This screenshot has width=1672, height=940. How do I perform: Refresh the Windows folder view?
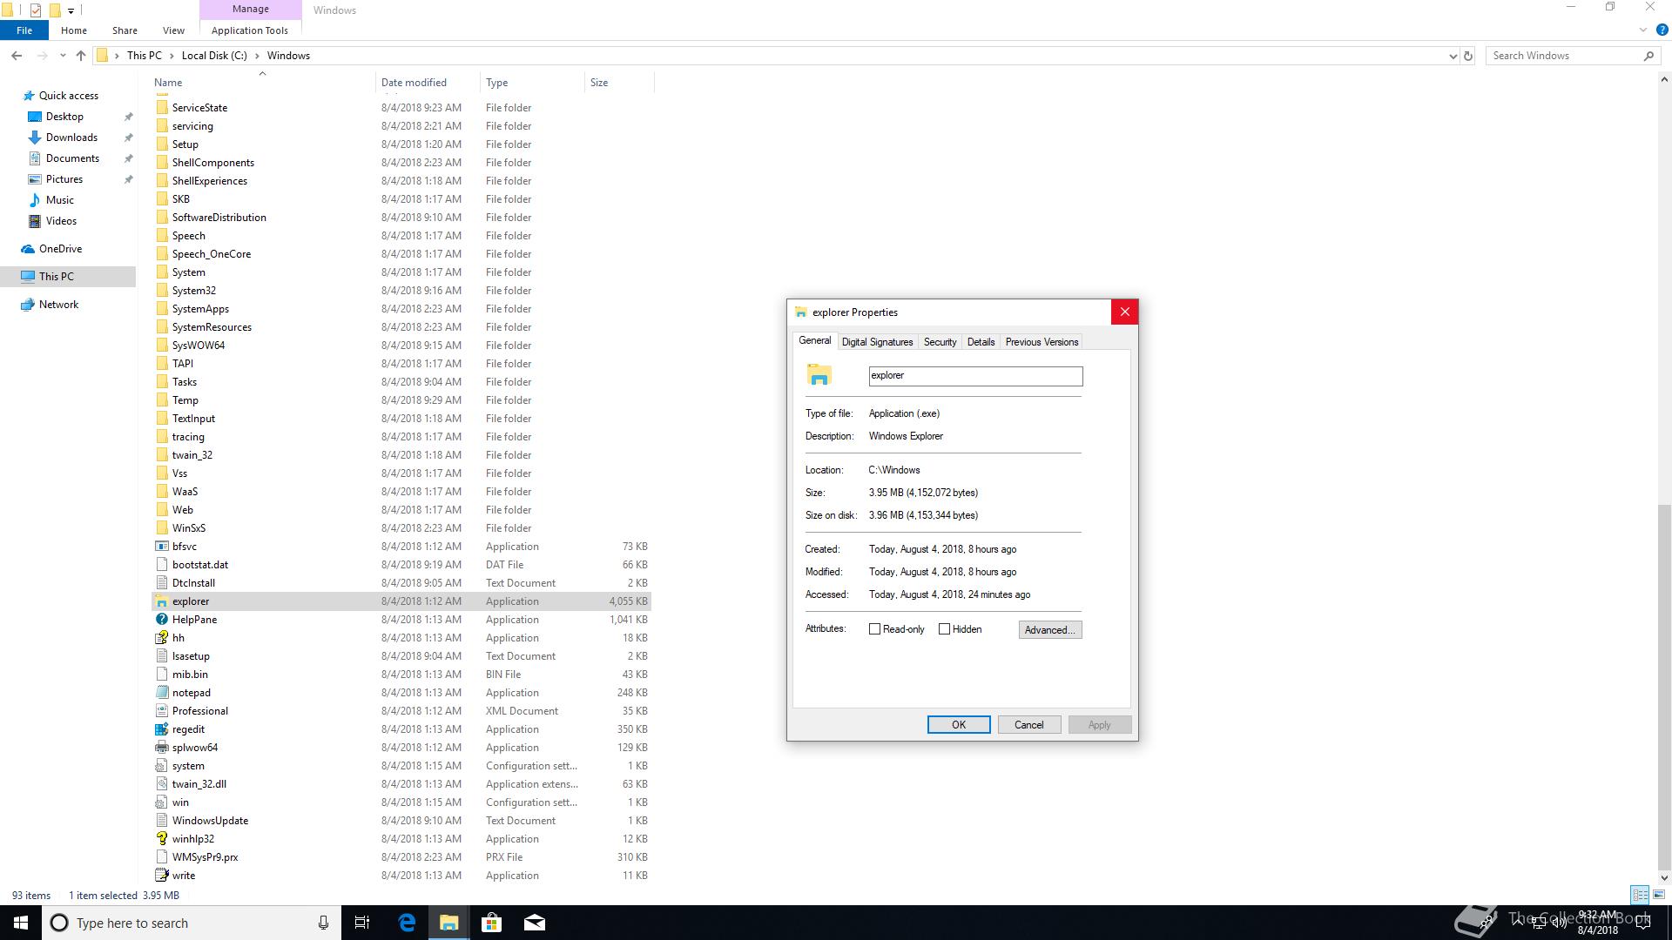click(x=1467, y=56)
